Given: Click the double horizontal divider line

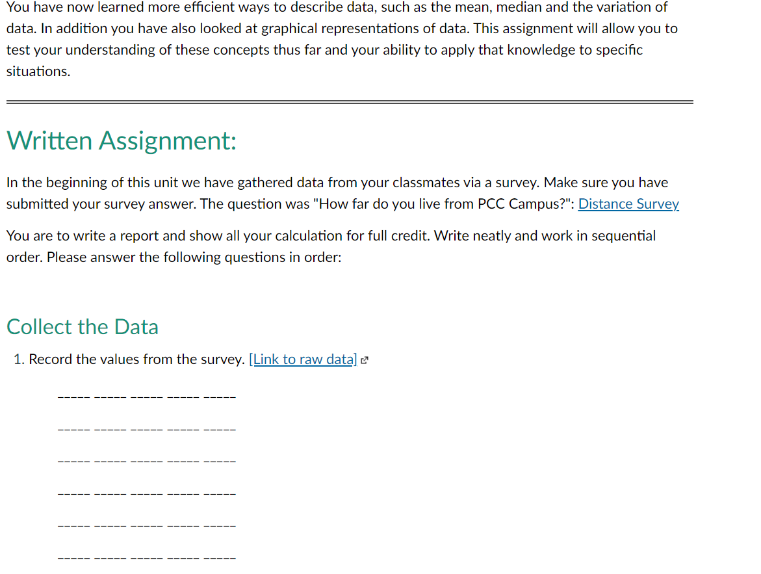Looking at the screenshot, I should coord(349,101).
